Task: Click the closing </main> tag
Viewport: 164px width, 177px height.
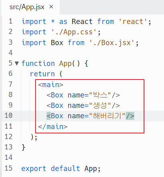Action: pos(53,127)
